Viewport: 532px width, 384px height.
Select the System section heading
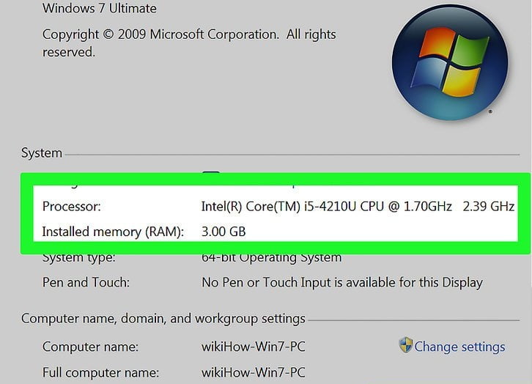(x=42, y=153)
